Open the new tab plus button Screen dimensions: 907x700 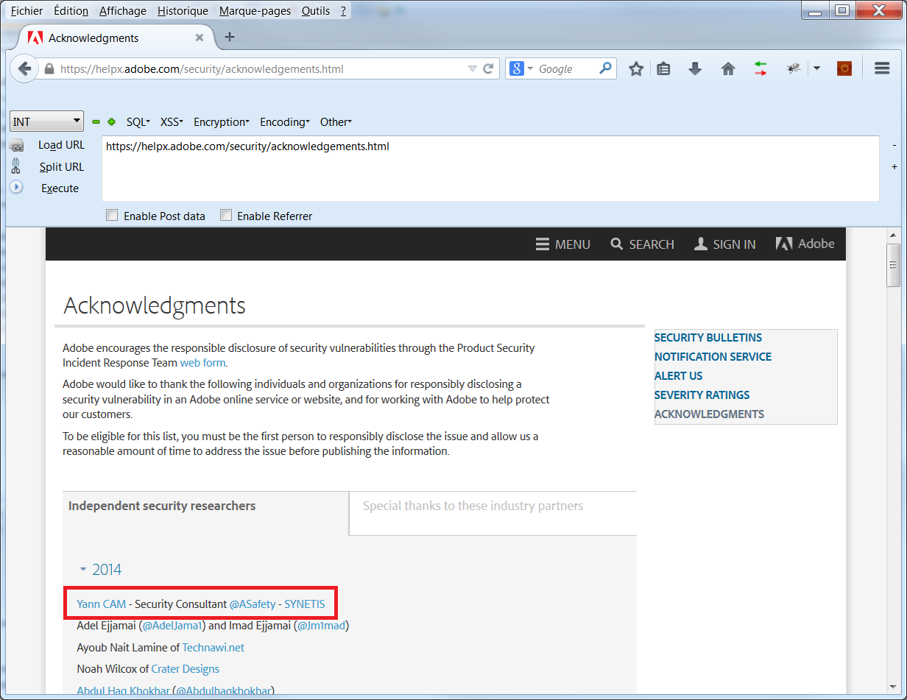point(229,38)
